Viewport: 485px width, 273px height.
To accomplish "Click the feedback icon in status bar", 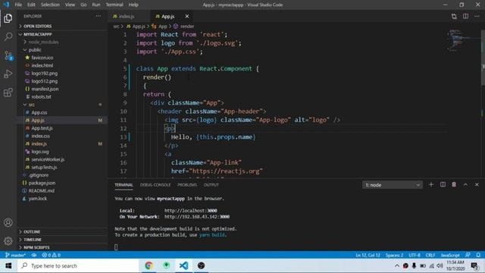I will click(468, 255).
